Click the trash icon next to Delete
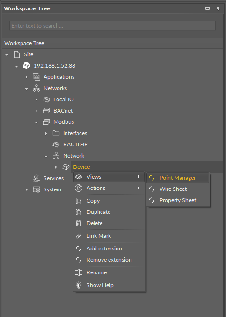The width and height of the screenshot is (226, 317). tap(79, 223)
